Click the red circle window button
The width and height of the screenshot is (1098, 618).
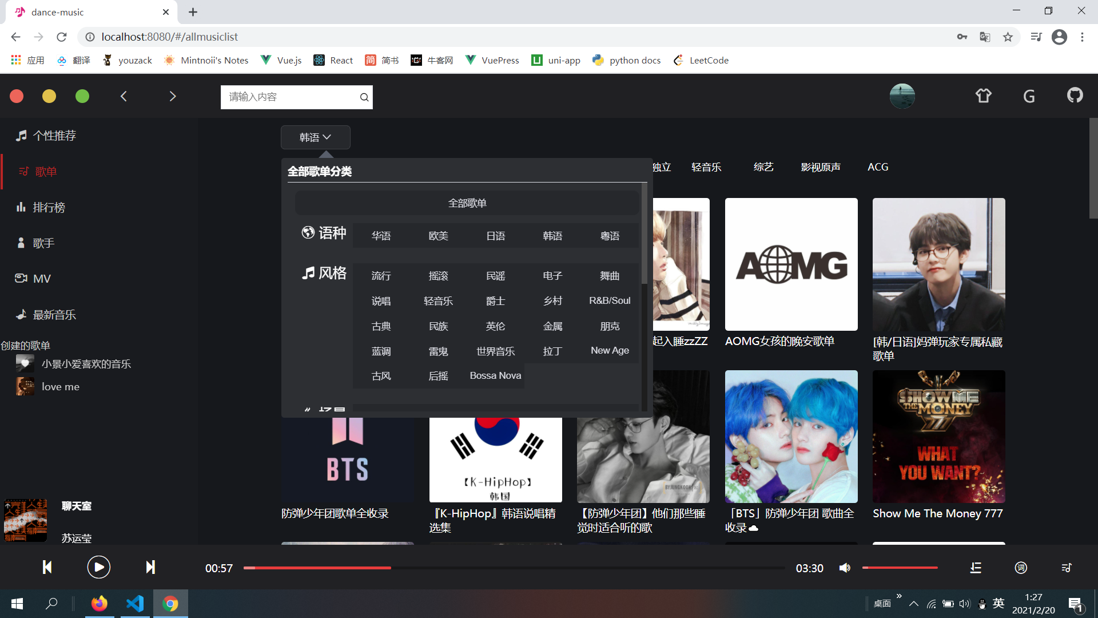[x=17, y=96]
